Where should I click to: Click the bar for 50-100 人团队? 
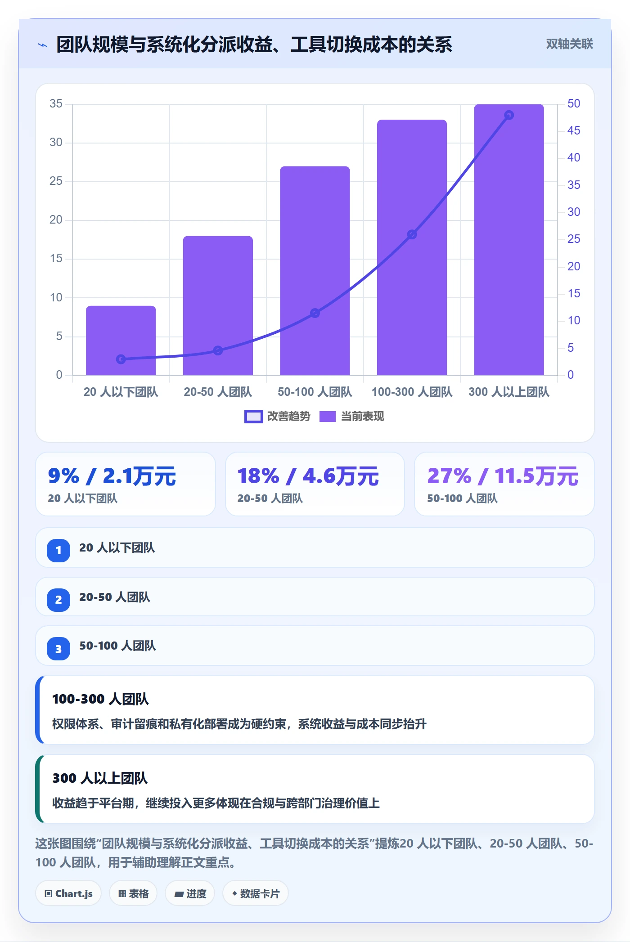tap(315, 270)
